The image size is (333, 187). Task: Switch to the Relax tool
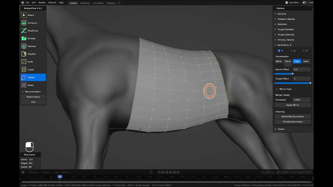tap(30, 85)
